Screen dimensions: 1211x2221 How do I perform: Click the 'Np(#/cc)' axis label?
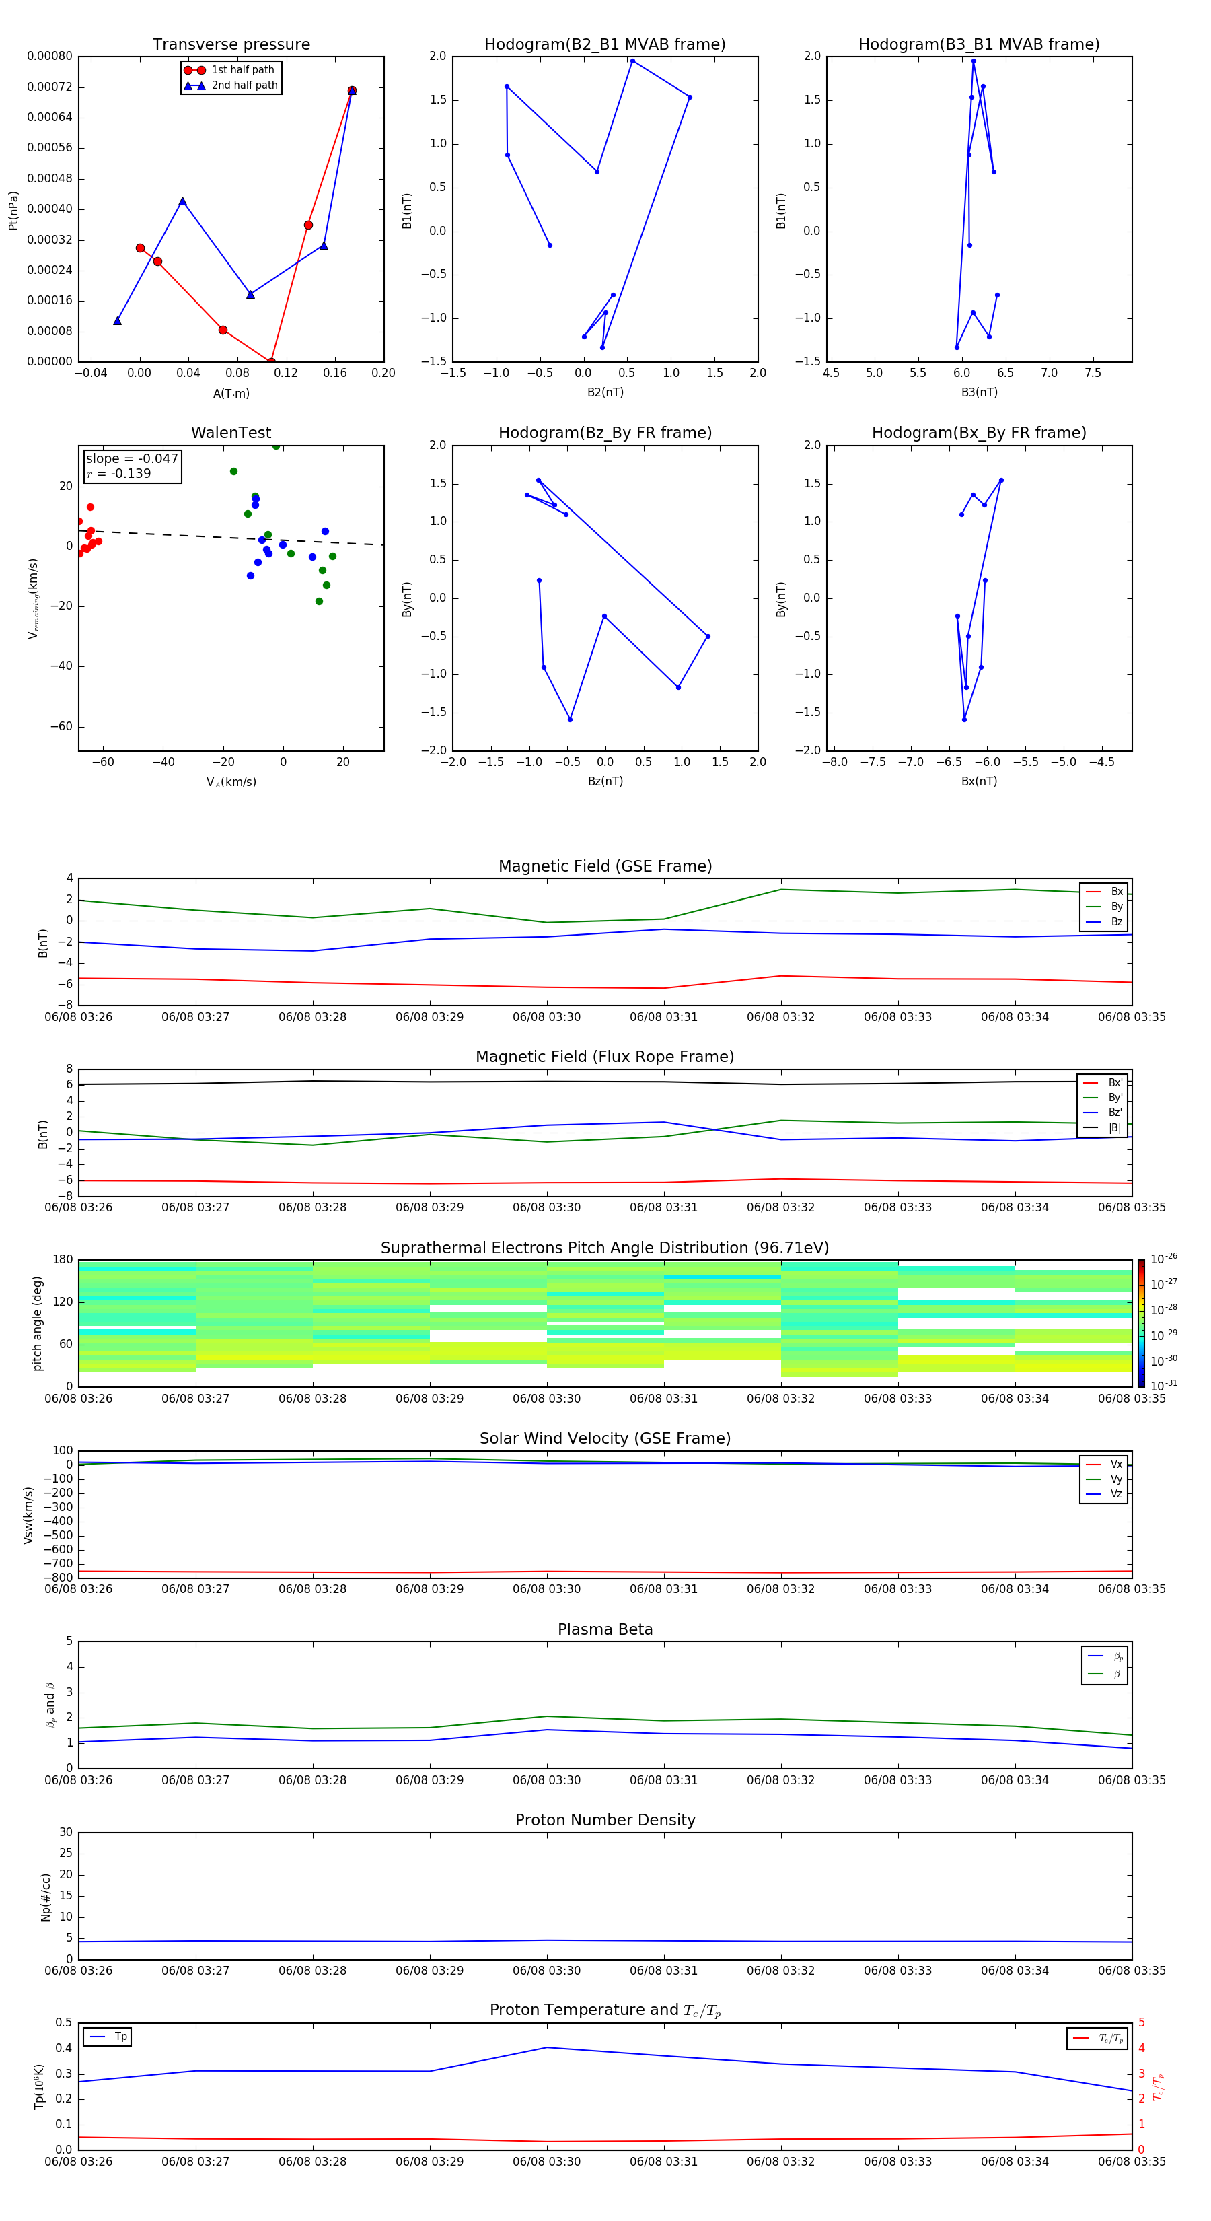tap(46, 1897)
